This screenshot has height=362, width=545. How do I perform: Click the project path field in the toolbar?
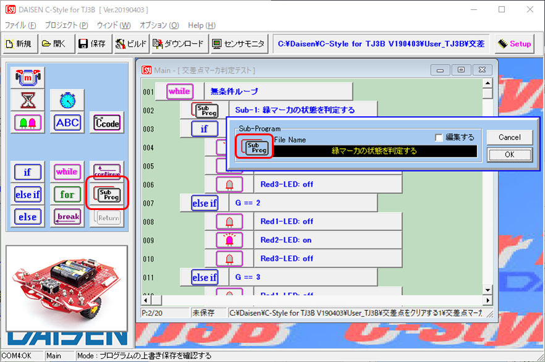click(381, 44)
